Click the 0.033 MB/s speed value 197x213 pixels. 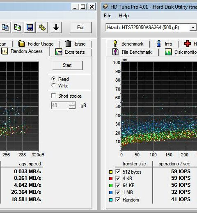(x=27, y=171)
